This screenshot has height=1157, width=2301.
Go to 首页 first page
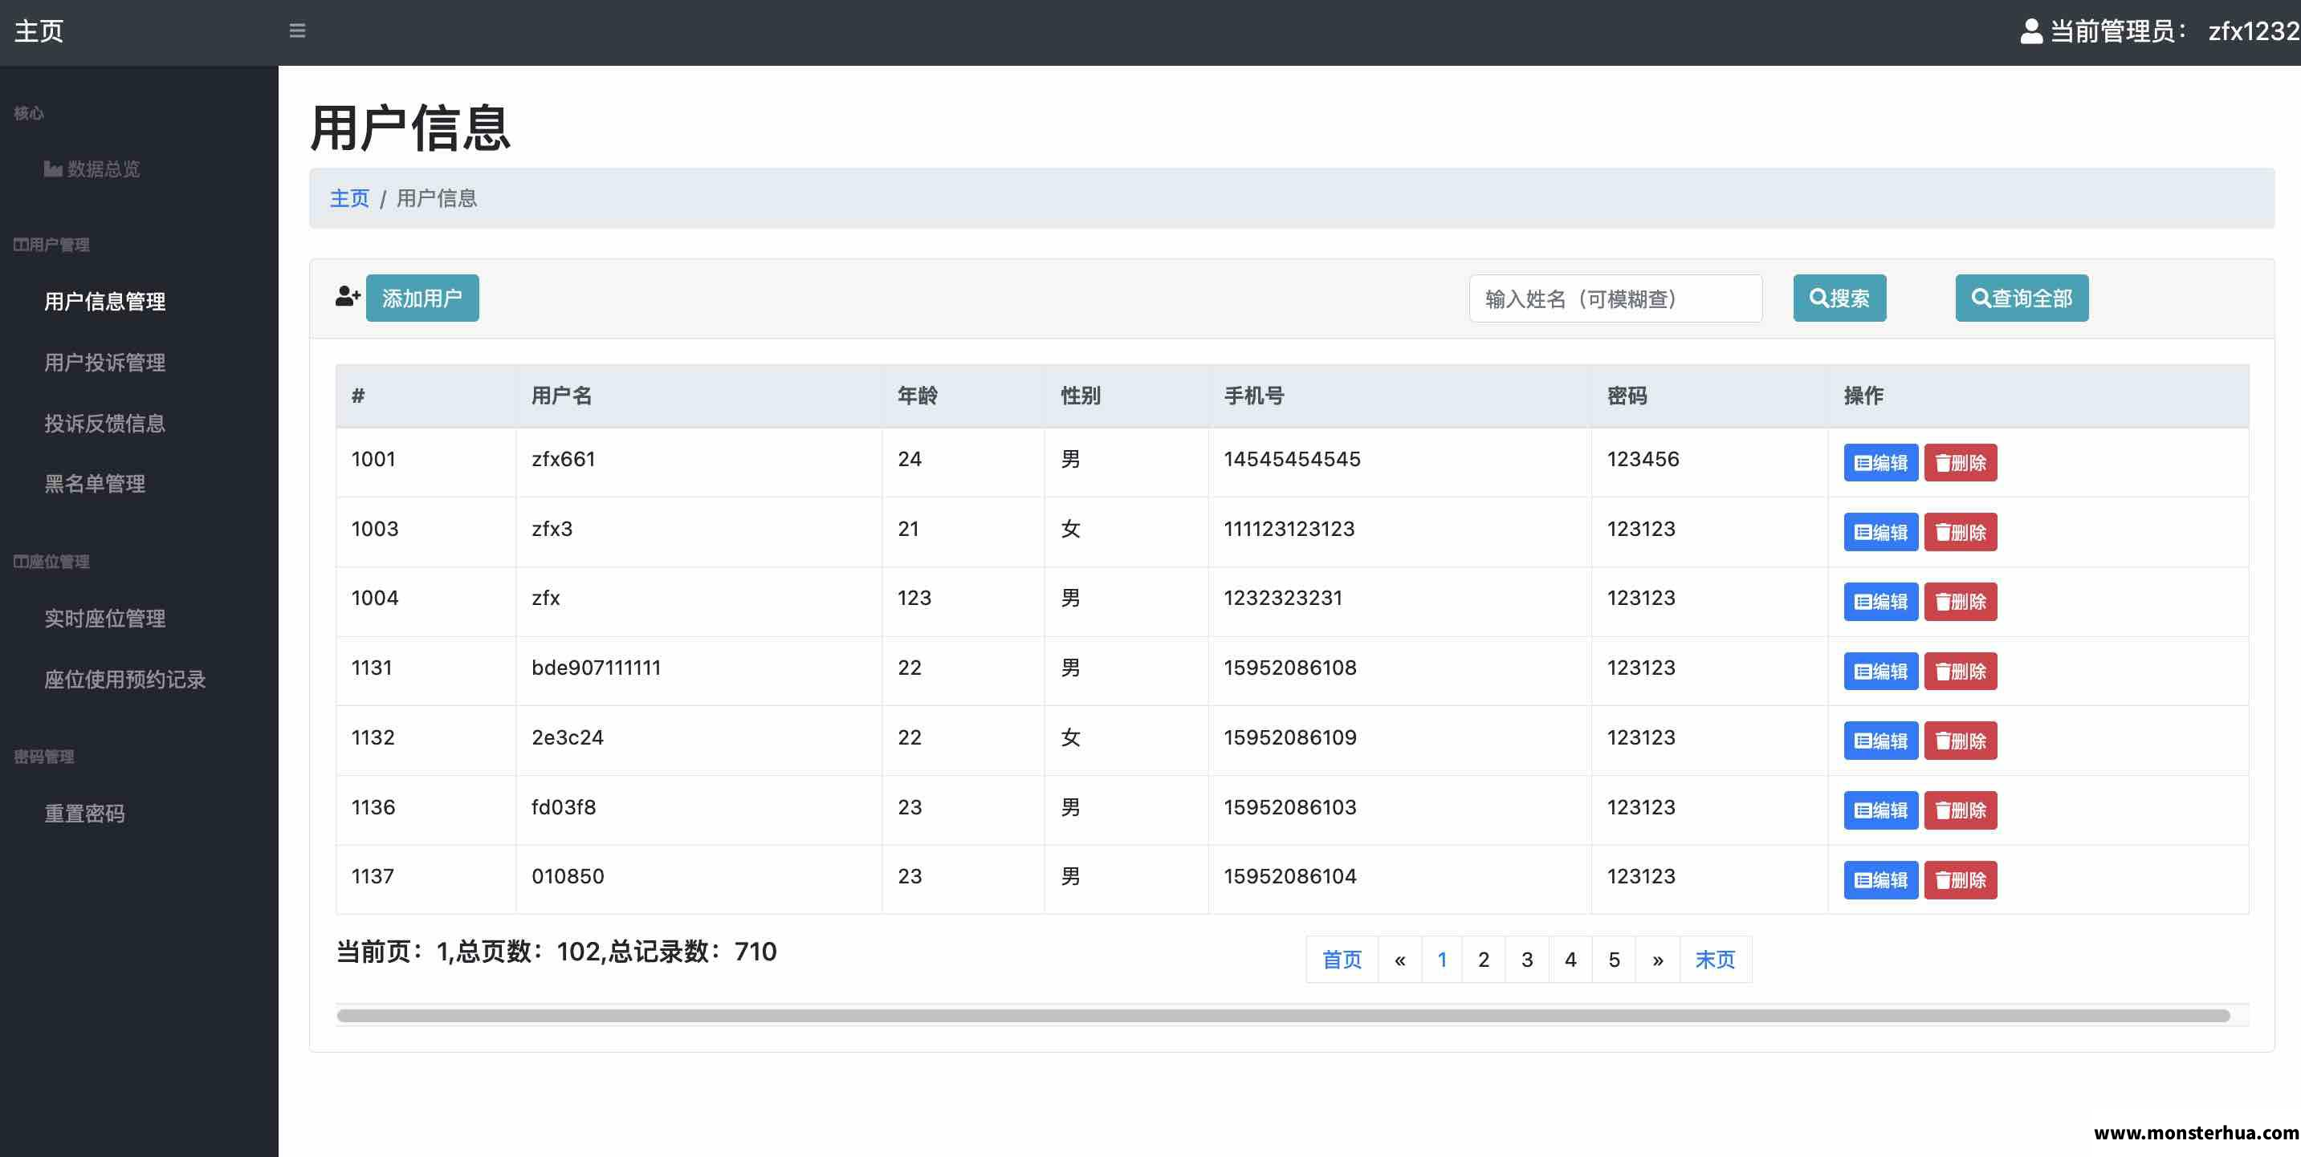[1342, 960]
